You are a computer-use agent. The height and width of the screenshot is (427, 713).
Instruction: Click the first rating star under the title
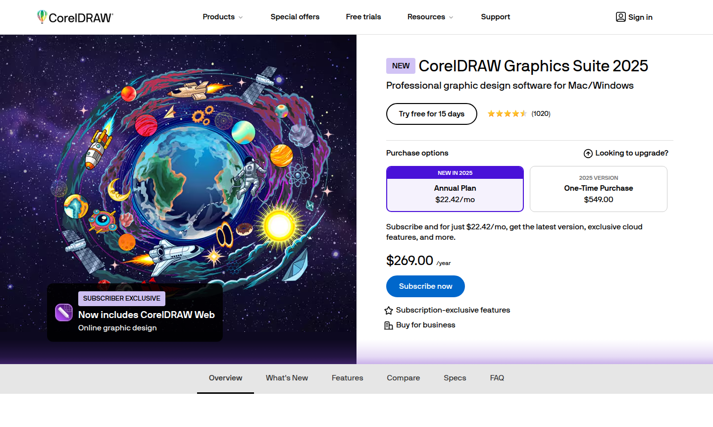[491, 113]
